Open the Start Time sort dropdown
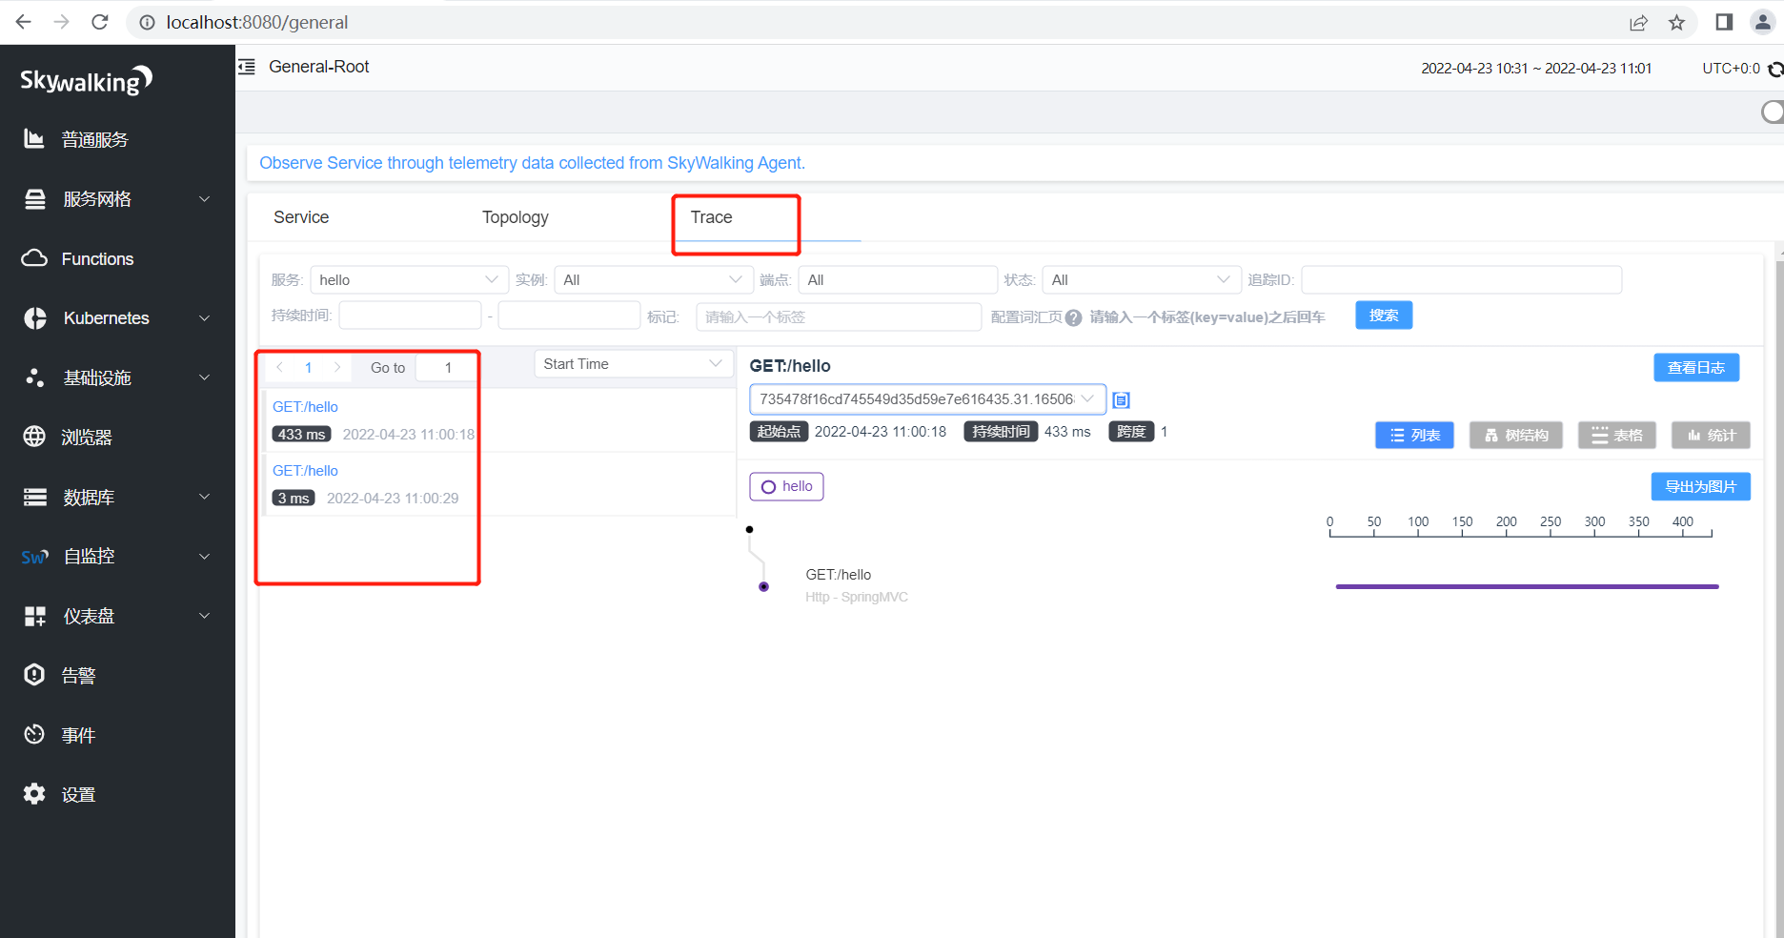Viewport: 1784px width, 938px height. [x=633, y=363]
